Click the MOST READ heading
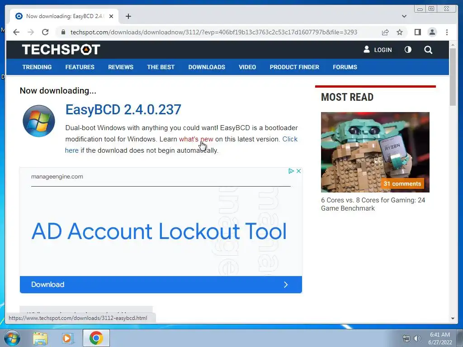Screen dimensions: 463x347 [x=347, y=97]
